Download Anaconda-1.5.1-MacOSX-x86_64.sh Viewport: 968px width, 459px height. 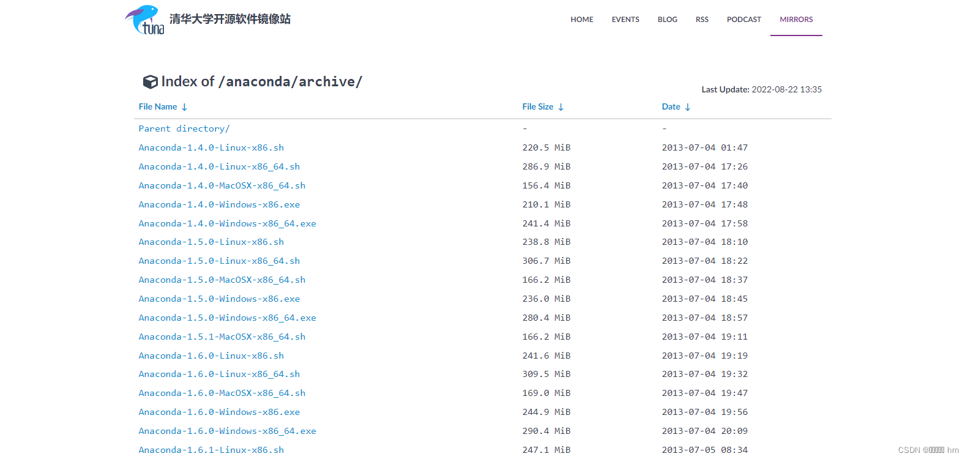click(x=222, y=337)
